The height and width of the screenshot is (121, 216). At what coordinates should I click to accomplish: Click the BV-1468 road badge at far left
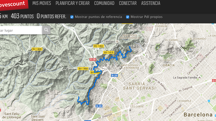37,49
